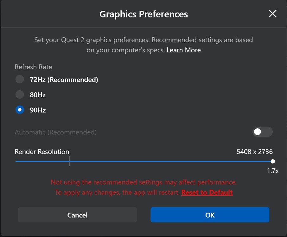The height and width of the screenshot is (237, 287).
Task: Click the 5408 x 2736 resolution value
Action: [254, 152]
